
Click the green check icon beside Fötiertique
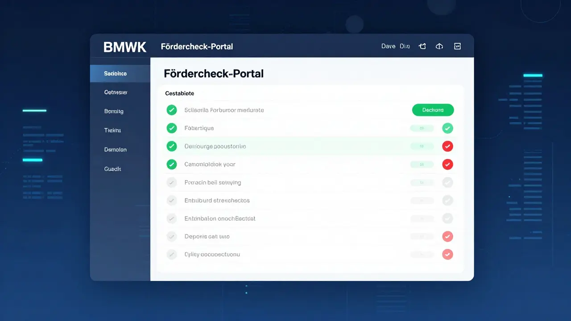point(171,128)
